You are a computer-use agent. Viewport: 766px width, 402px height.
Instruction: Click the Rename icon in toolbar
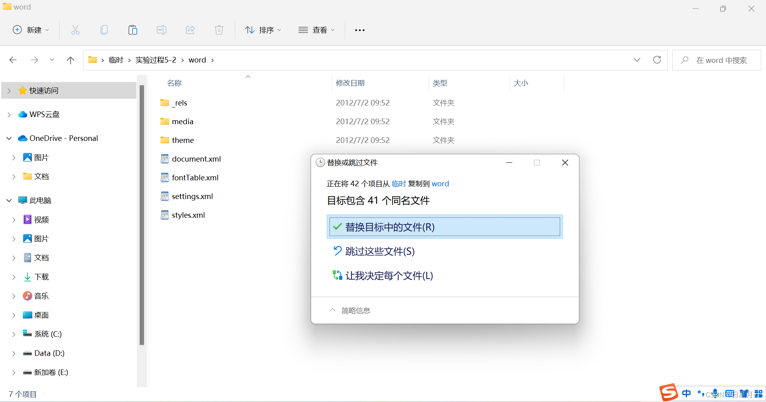[162, 30]
